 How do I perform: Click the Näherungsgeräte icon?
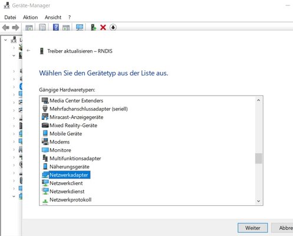coord(45,166)
